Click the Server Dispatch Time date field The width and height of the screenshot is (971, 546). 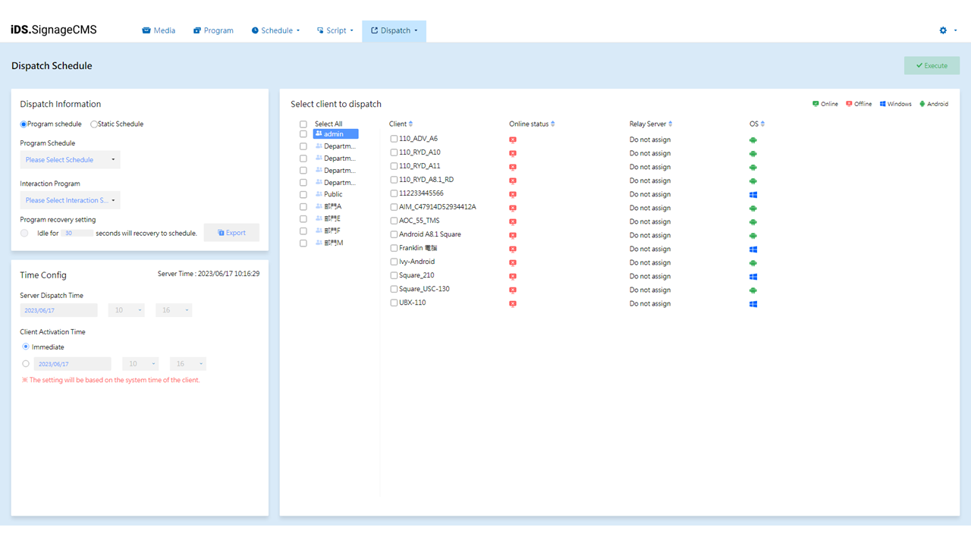click(x=58, y=310)
